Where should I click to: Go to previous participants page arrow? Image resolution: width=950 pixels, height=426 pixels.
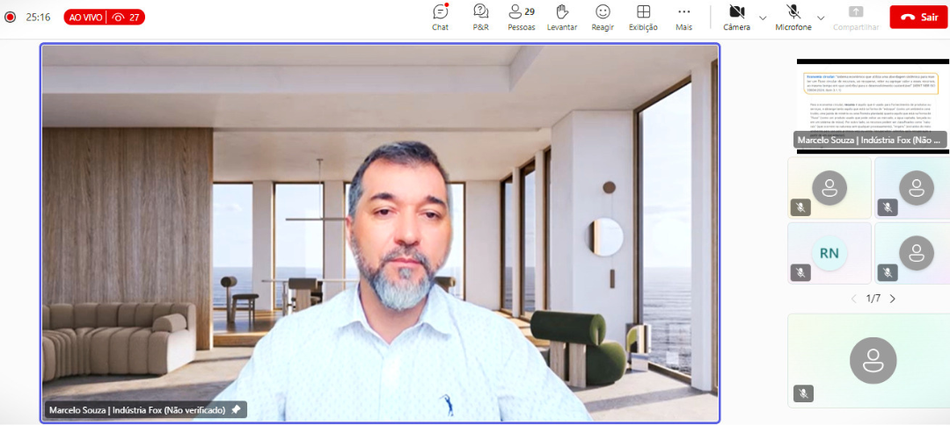[x=853, y=299]
